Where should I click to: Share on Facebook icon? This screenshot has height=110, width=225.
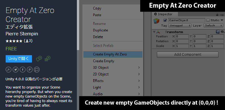pyautogui.click(x=23, y=70)
